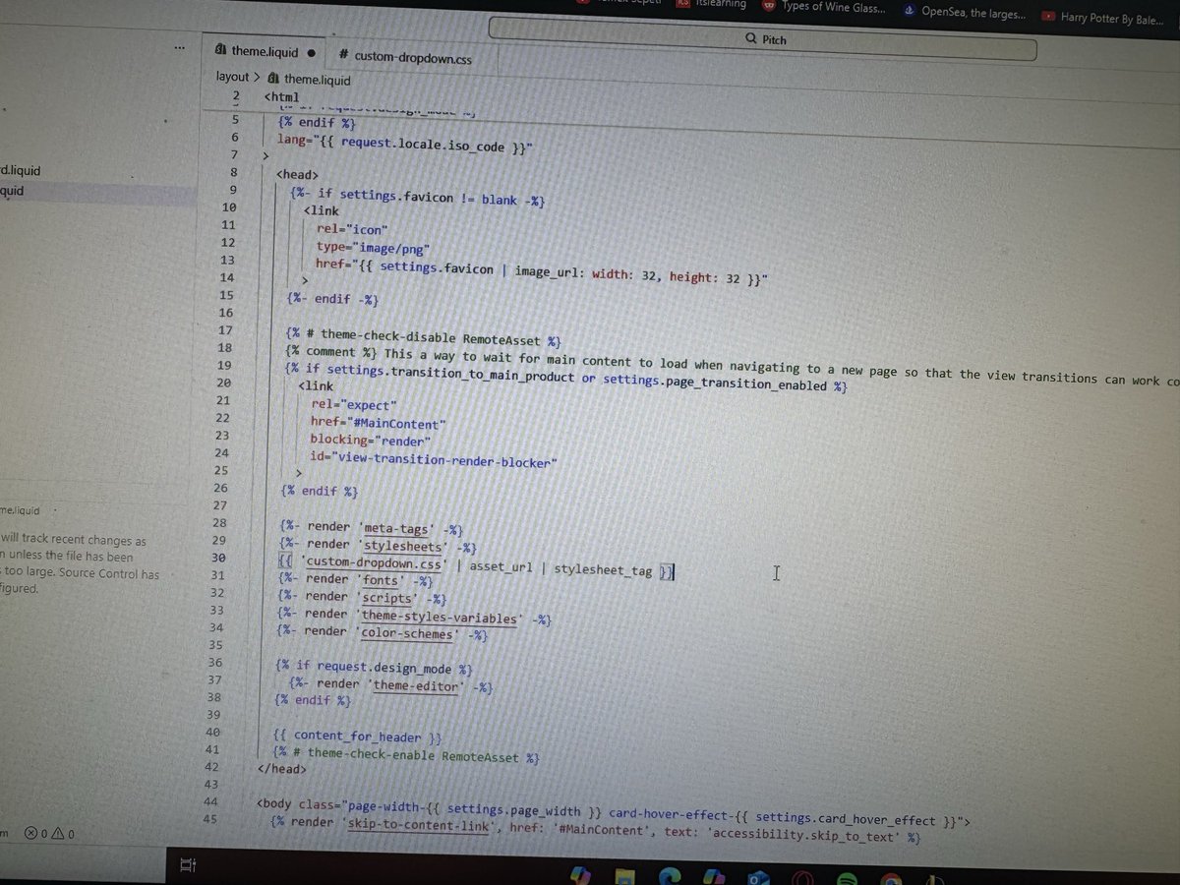This screenshot has height=885, width=1180.
Task: Select the layout folder in the breadcrumb
Action: tap(233, 77)
